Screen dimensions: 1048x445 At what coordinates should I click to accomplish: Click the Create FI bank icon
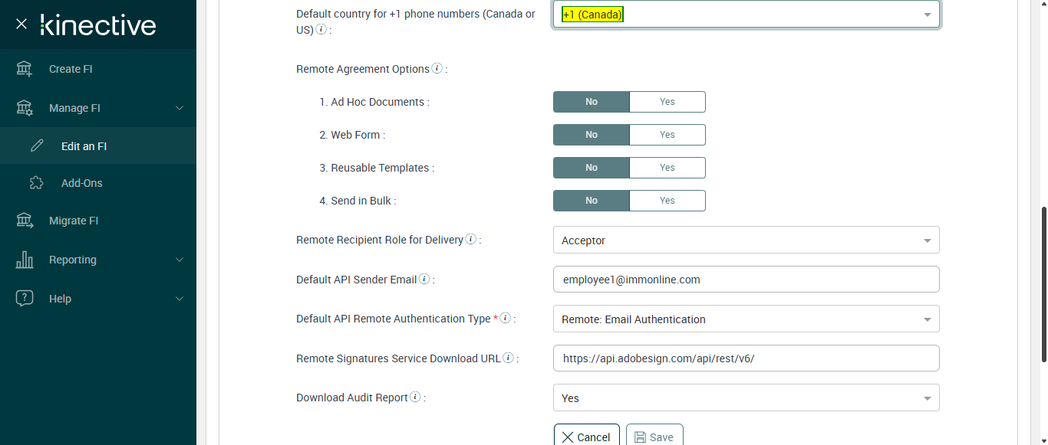tap(25, 69)
